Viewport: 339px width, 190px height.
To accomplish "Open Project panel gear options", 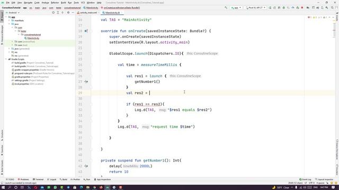I will [68, 13].
